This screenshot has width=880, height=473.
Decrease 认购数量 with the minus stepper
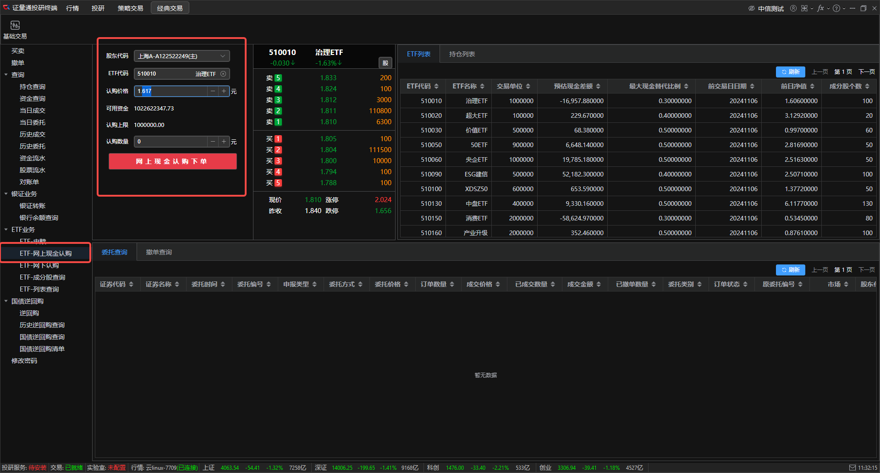pyautogui.click(x=213, y=142)
